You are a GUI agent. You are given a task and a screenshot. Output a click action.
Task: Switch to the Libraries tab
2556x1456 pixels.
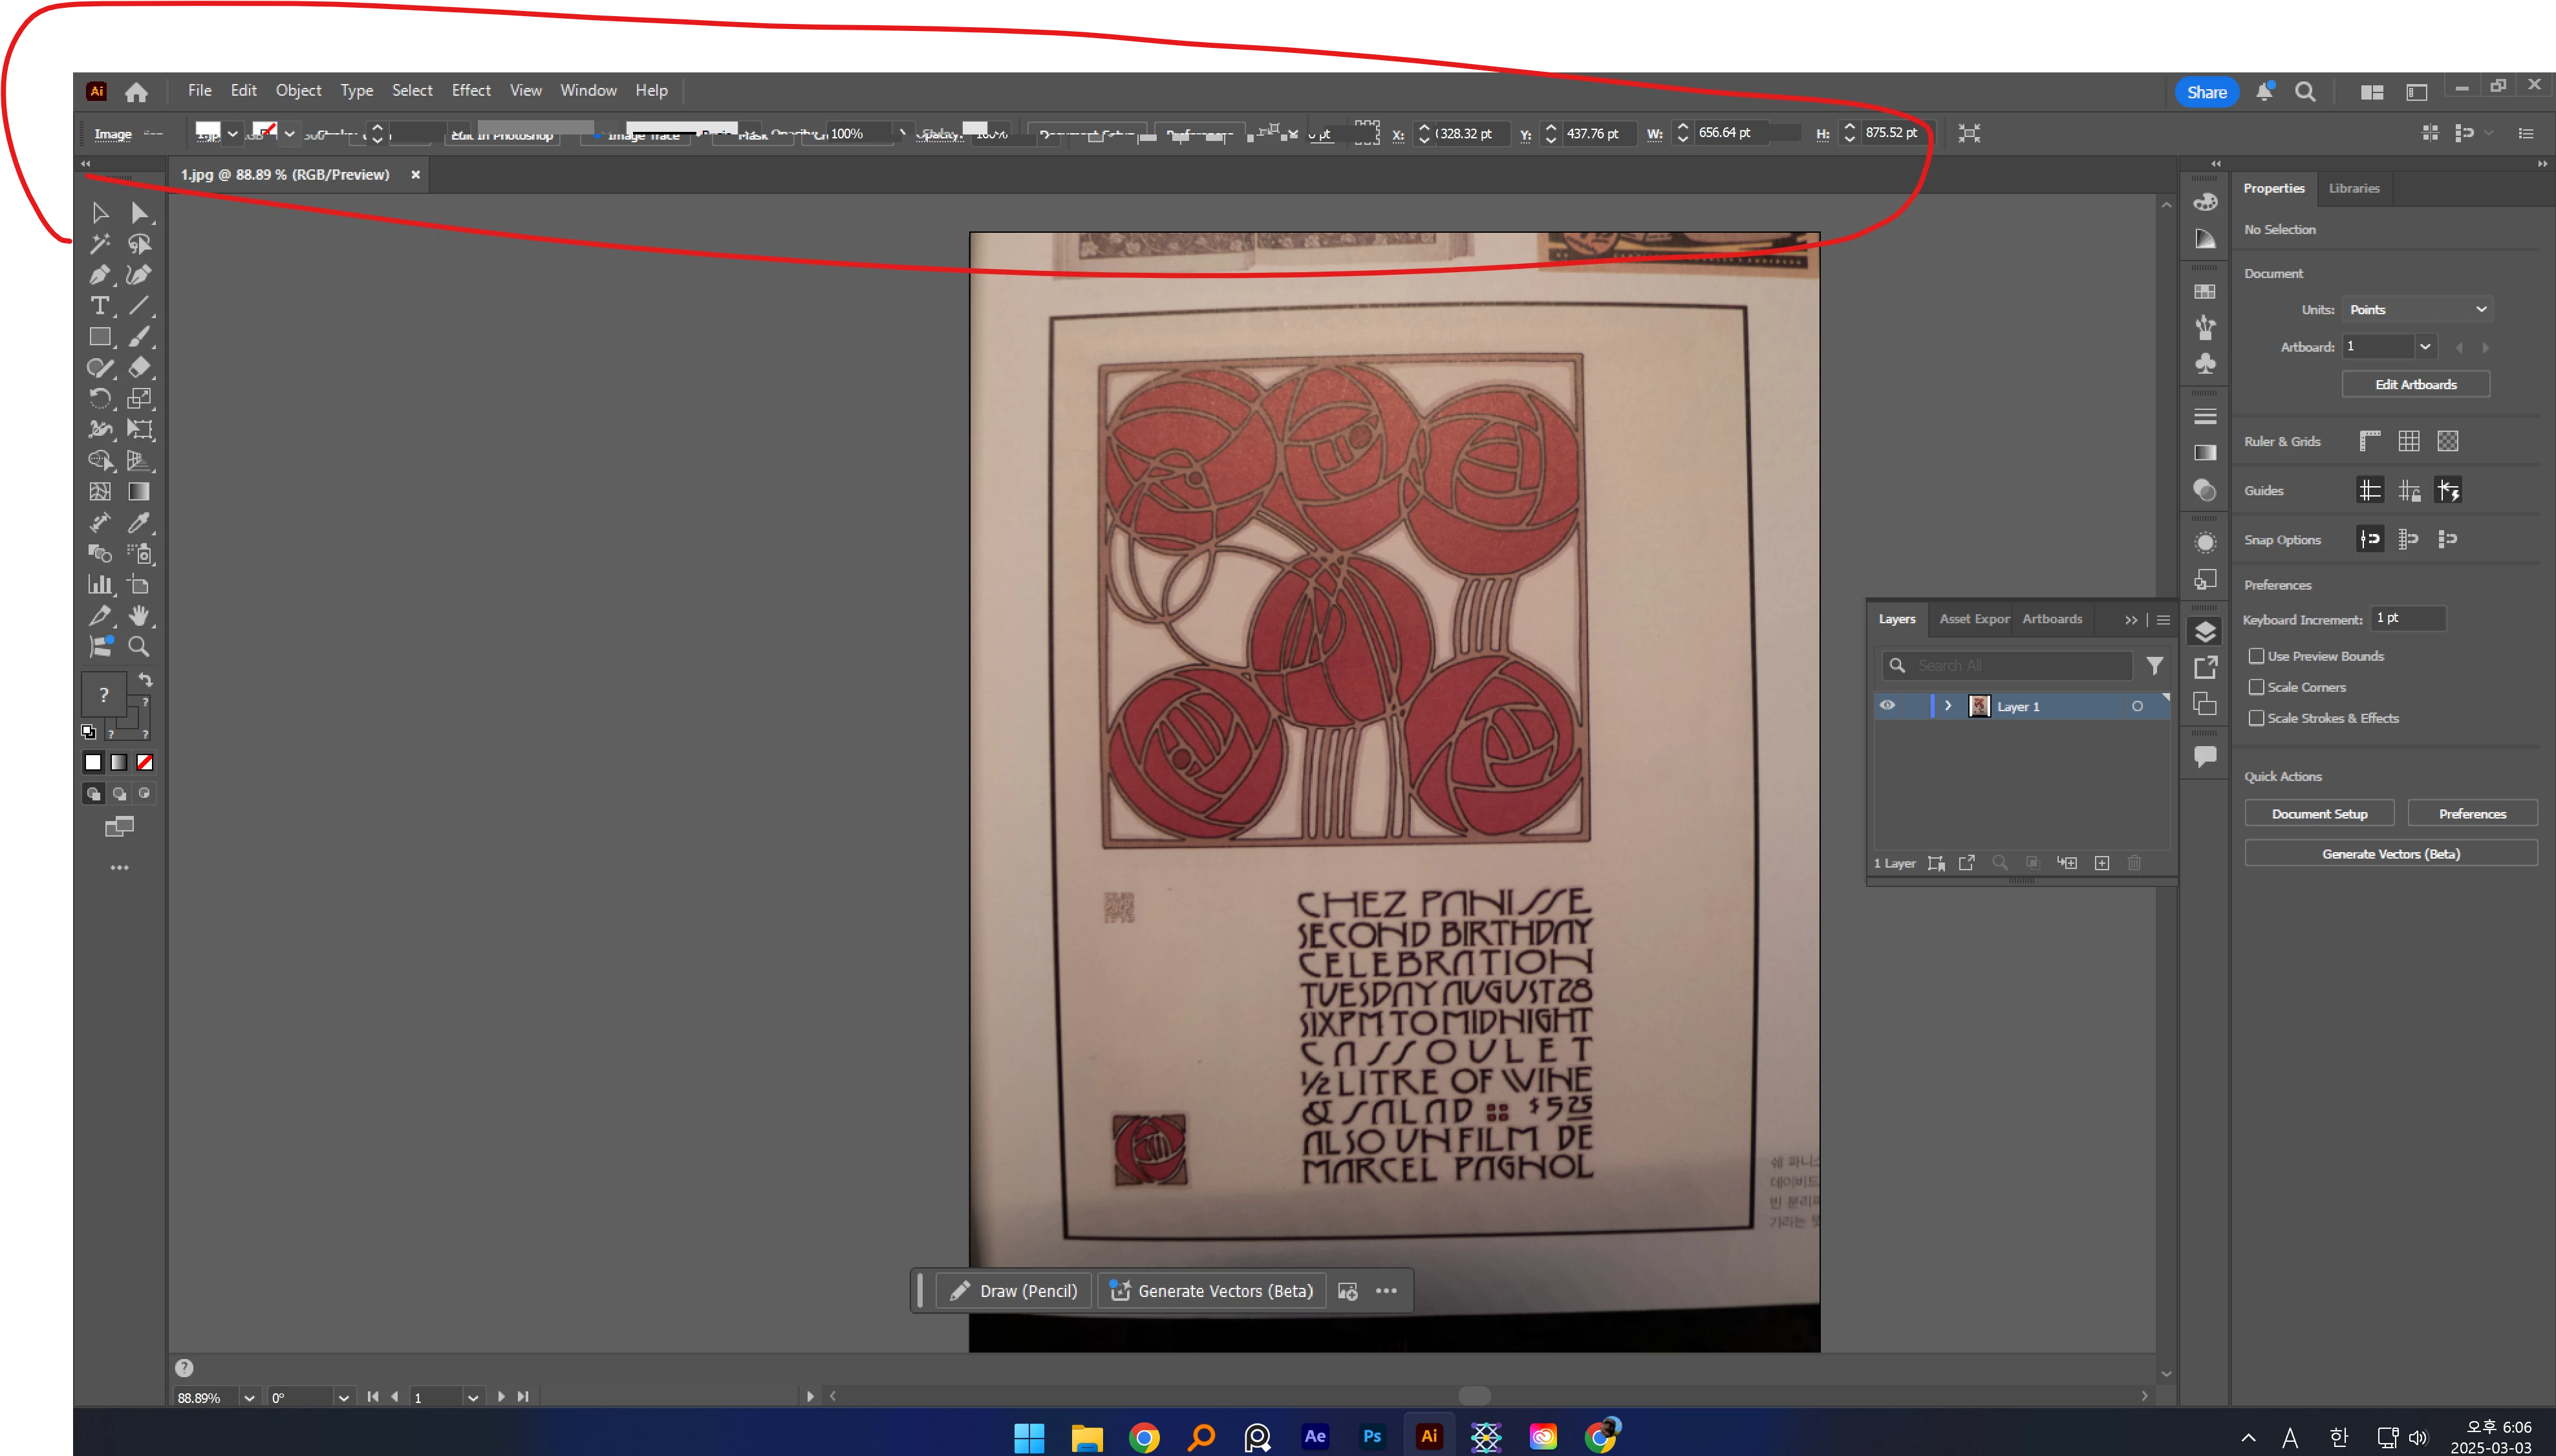(x=2353, y=188)
